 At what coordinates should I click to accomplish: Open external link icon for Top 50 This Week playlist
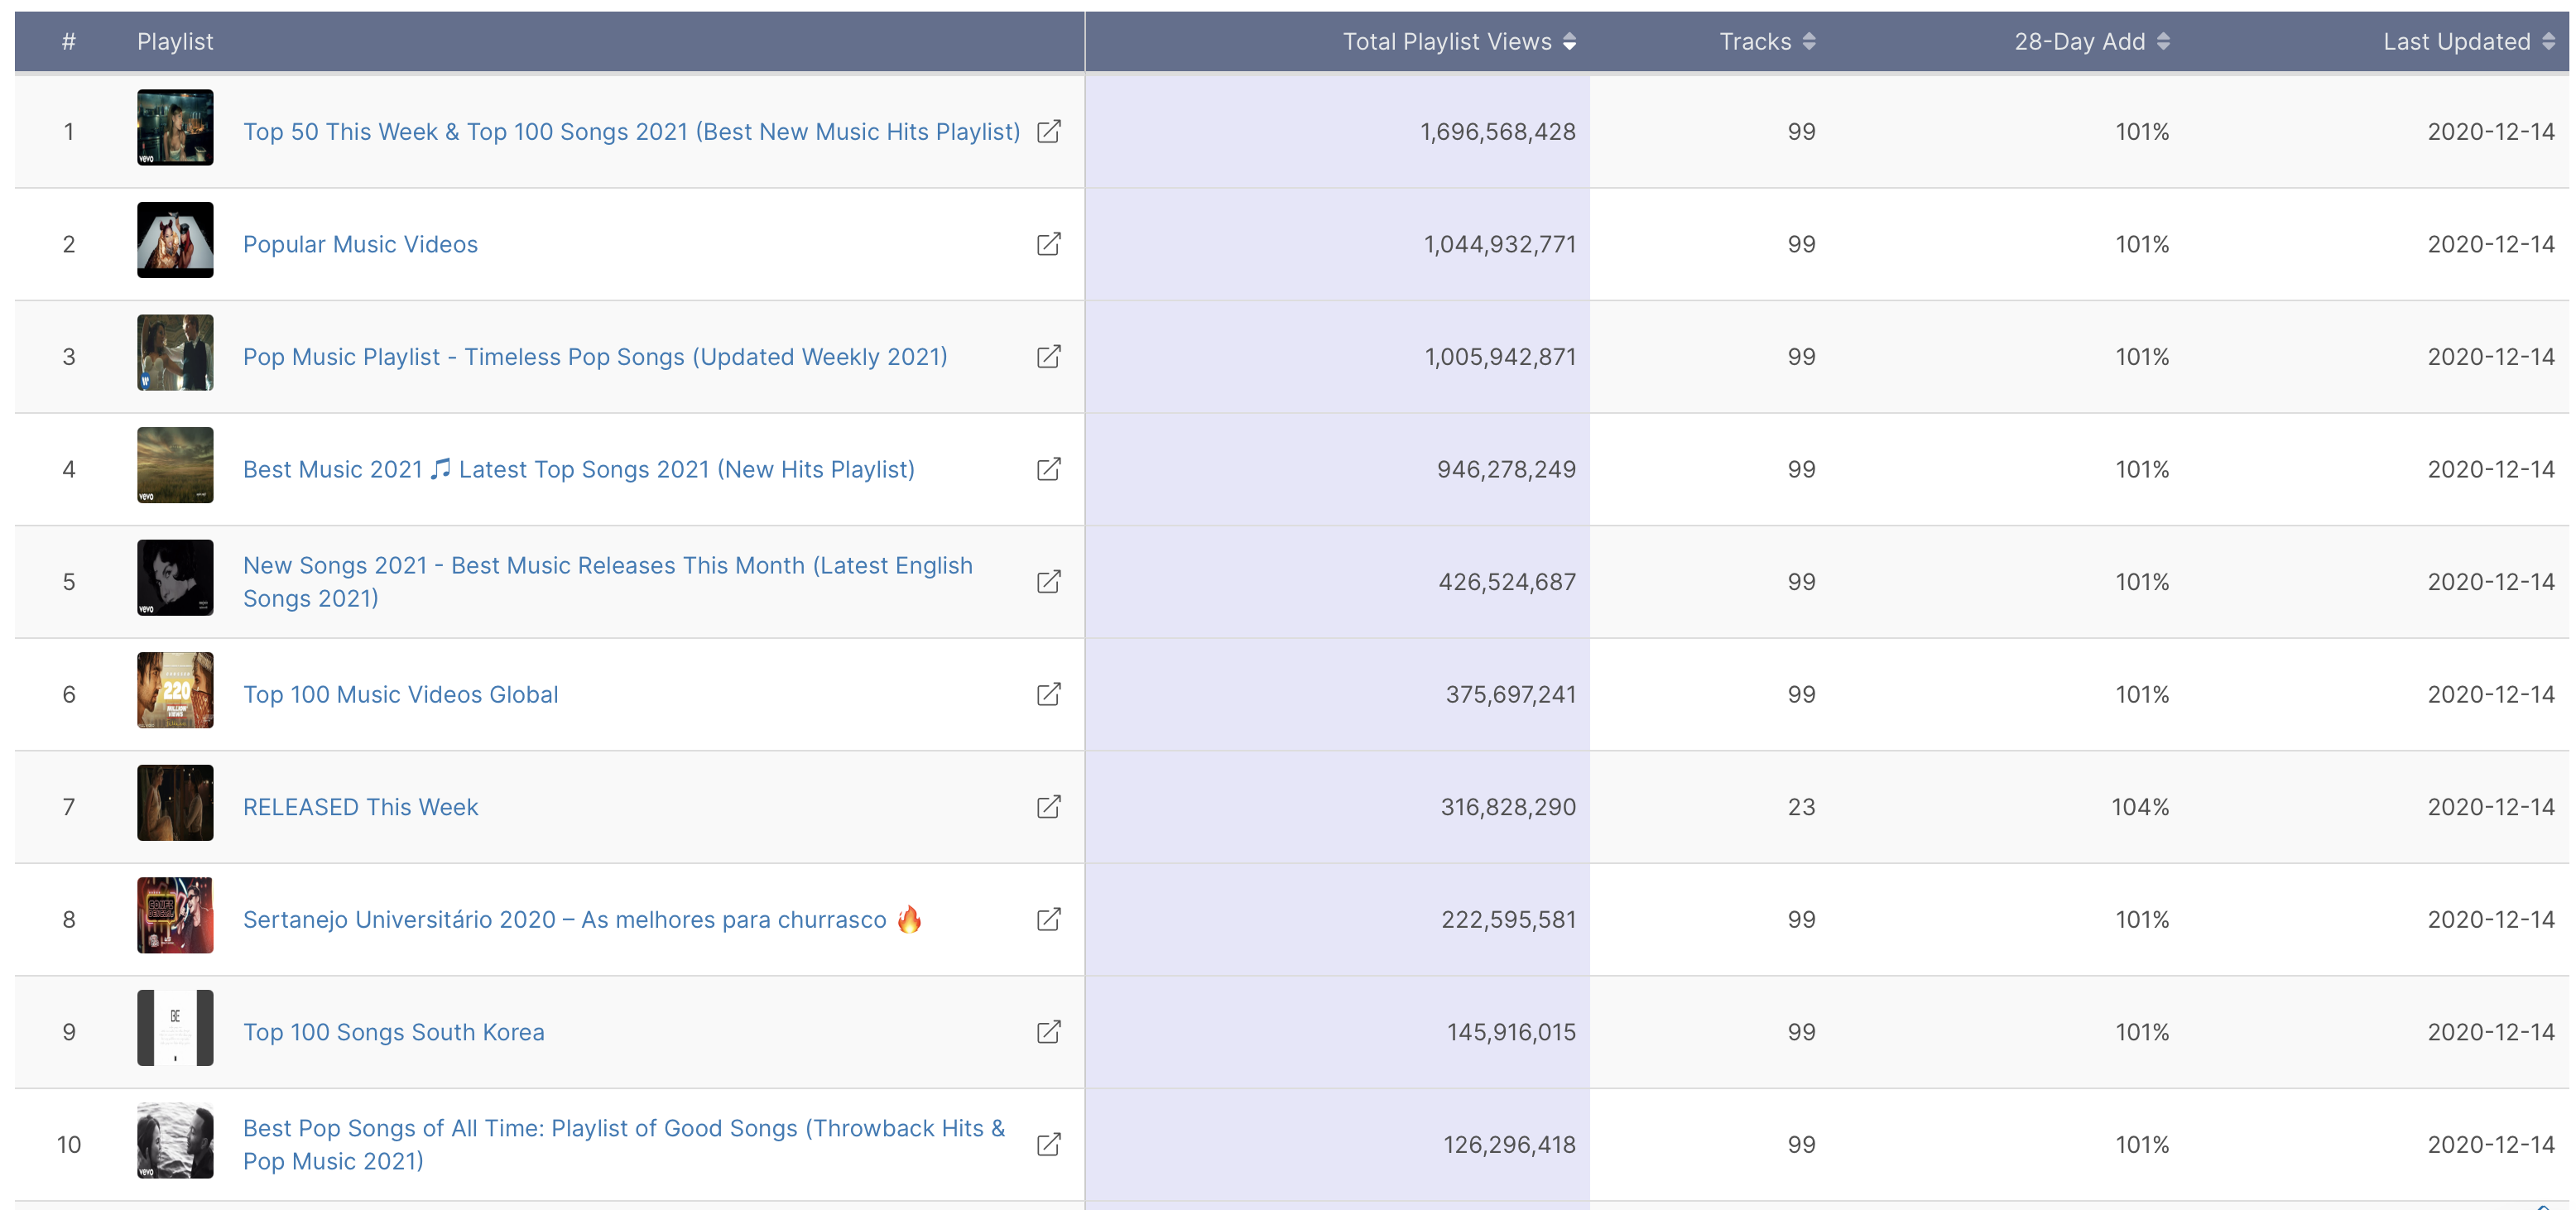pyautogui.click(x=1048, y=131)
